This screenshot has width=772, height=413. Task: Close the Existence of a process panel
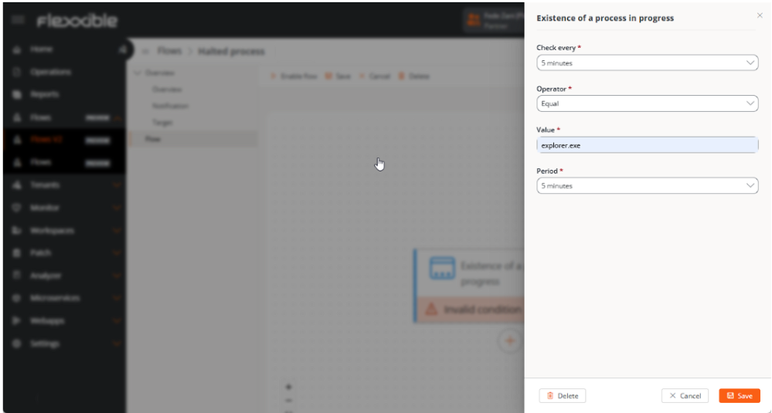759,15
